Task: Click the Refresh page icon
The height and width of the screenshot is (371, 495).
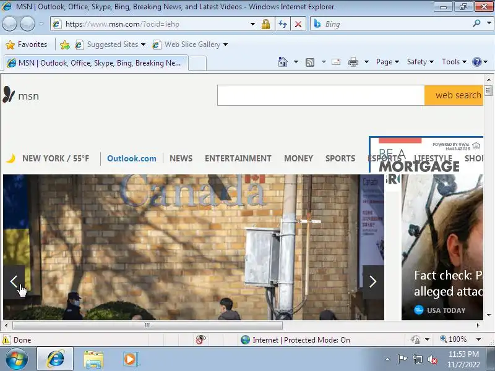Action: 283,24
